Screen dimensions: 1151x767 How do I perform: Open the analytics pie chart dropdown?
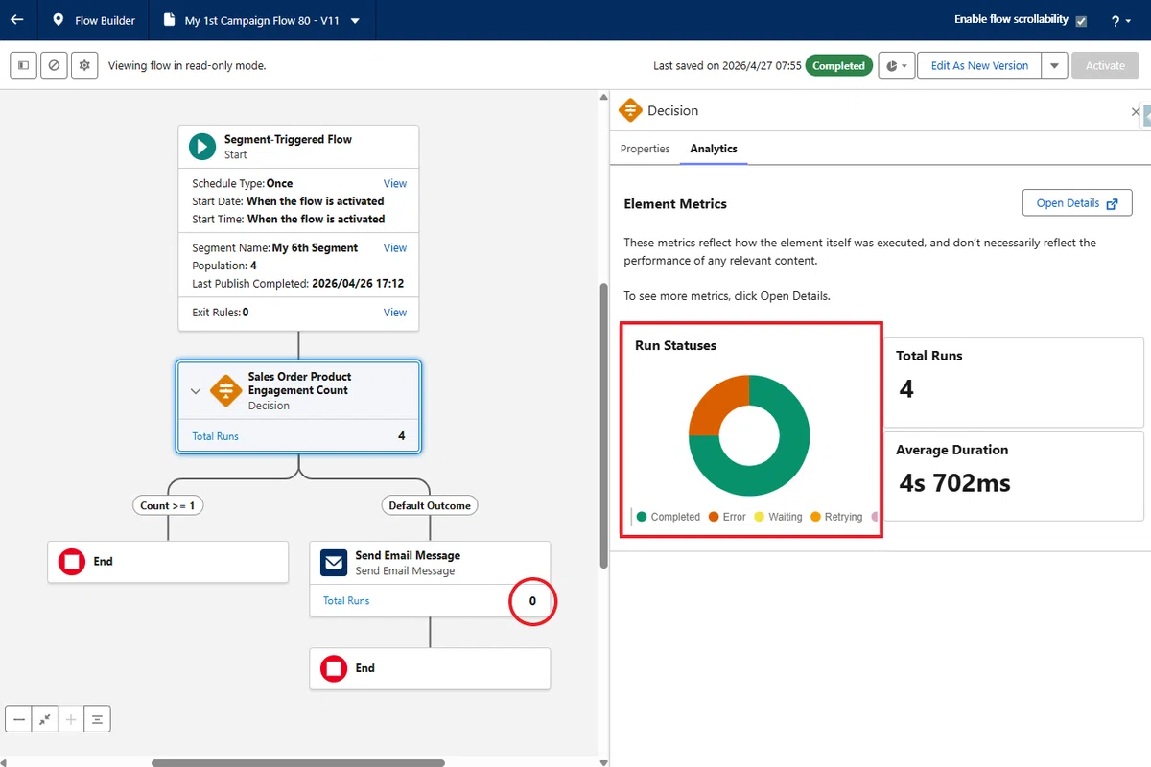click(x=896, y=65)
